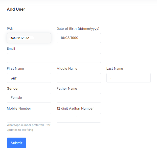Screen dimensions: 157x154
Task: Click the "Father Name" label text
Action: tap(67, 89)
